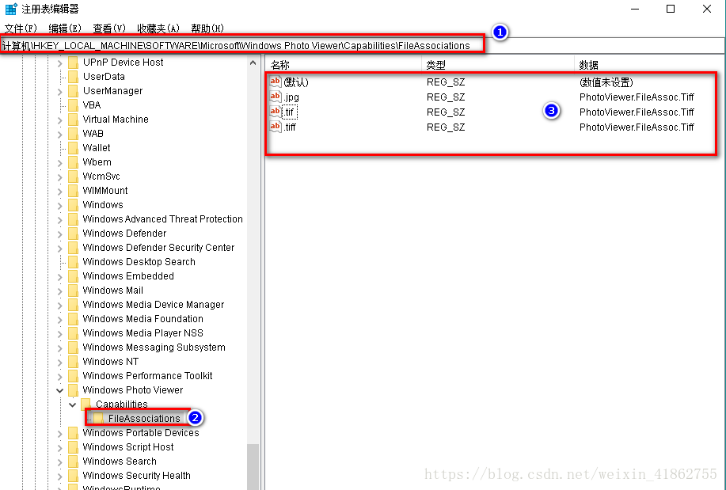This screenshot has height=490, width=726.
Task: Expand the Windows key
Action: pyautogui.click(x=59, y=206)
